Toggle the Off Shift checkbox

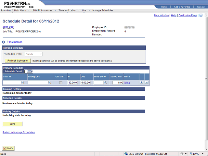click(x=61, y=83)
